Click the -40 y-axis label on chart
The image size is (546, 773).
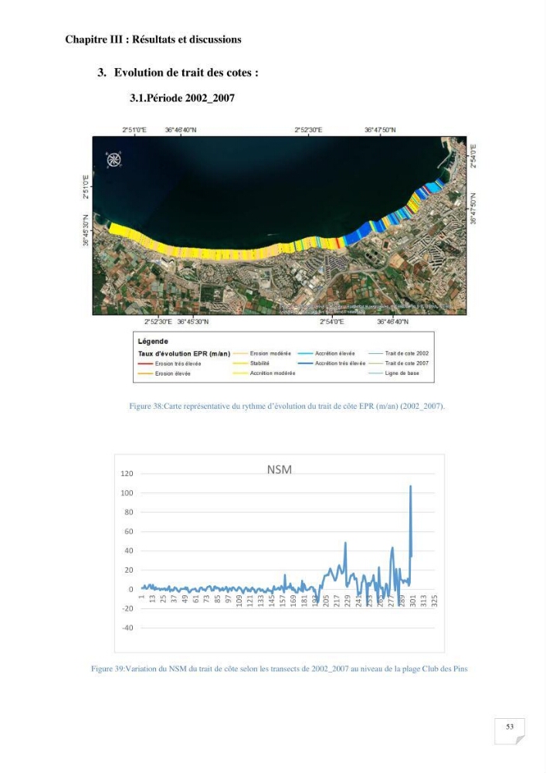(x=128, y=628)
